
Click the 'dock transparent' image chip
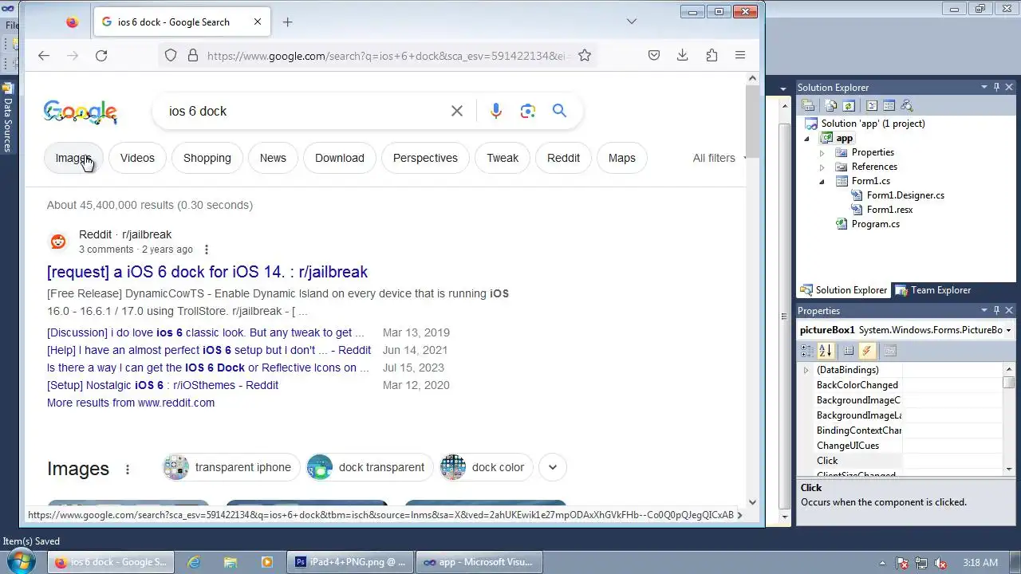point(370,467)
